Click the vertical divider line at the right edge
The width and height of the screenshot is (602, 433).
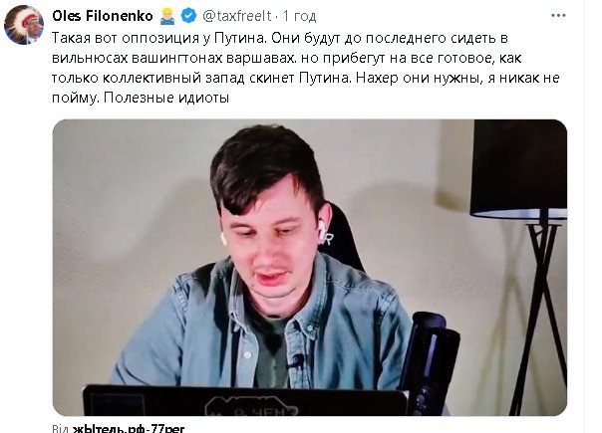[x=584, y=216]
